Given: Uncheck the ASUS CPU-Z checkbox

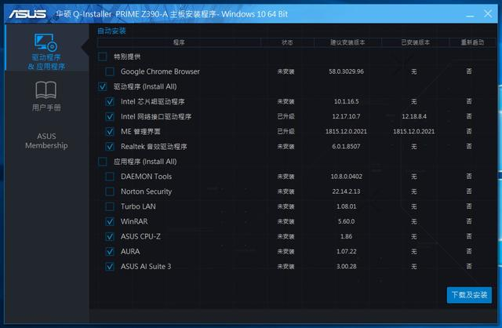Looking at the screenshot, I should coord(110,236).
